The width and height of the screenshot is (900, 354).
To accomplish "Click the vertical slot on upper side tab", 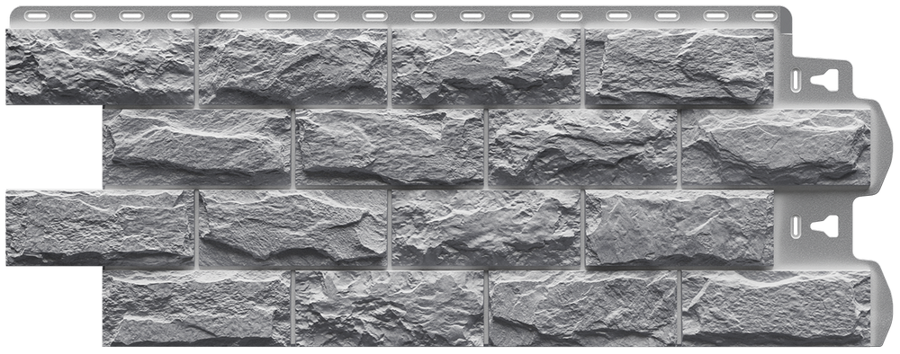I will click(796, 81).
